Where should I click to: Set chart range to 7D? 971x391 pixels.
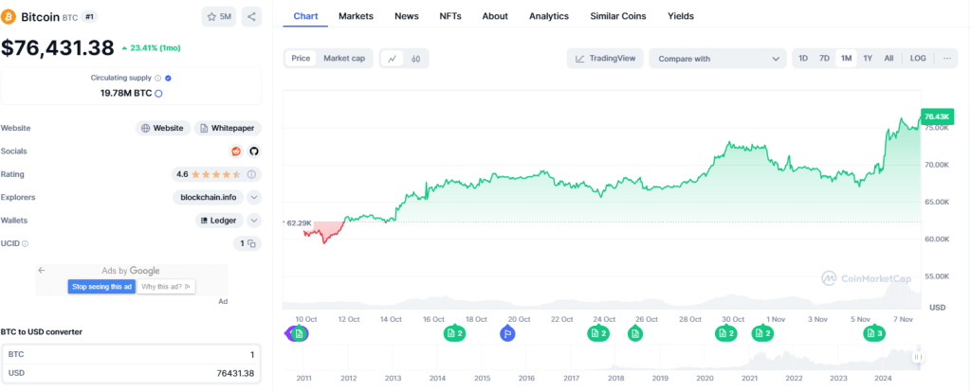[824, 58]
